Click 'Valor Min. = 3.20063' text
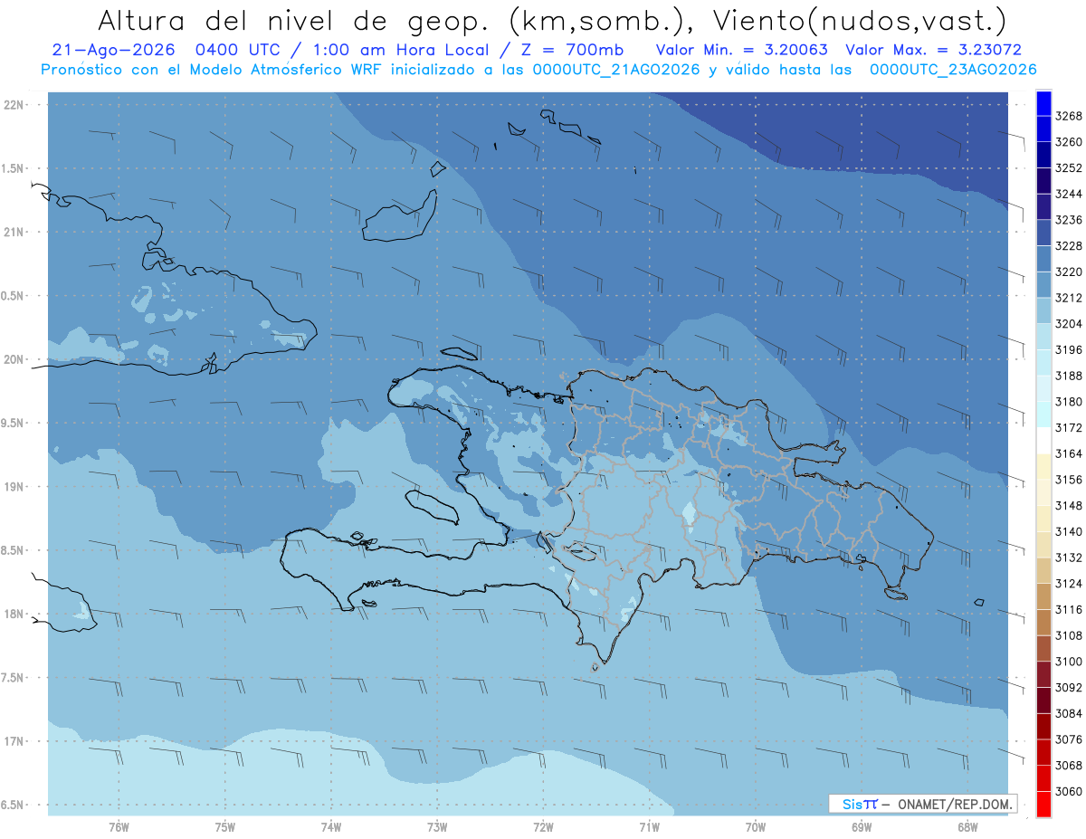The height and width of the screenshot is (839, 1086). pyautogui.click(x=742, y=51)
